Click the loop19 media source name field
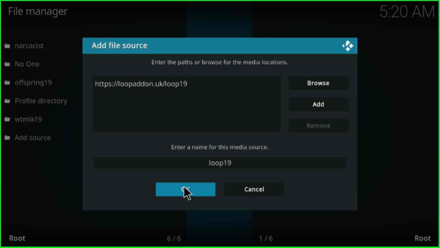 click(x=219, y=163)
